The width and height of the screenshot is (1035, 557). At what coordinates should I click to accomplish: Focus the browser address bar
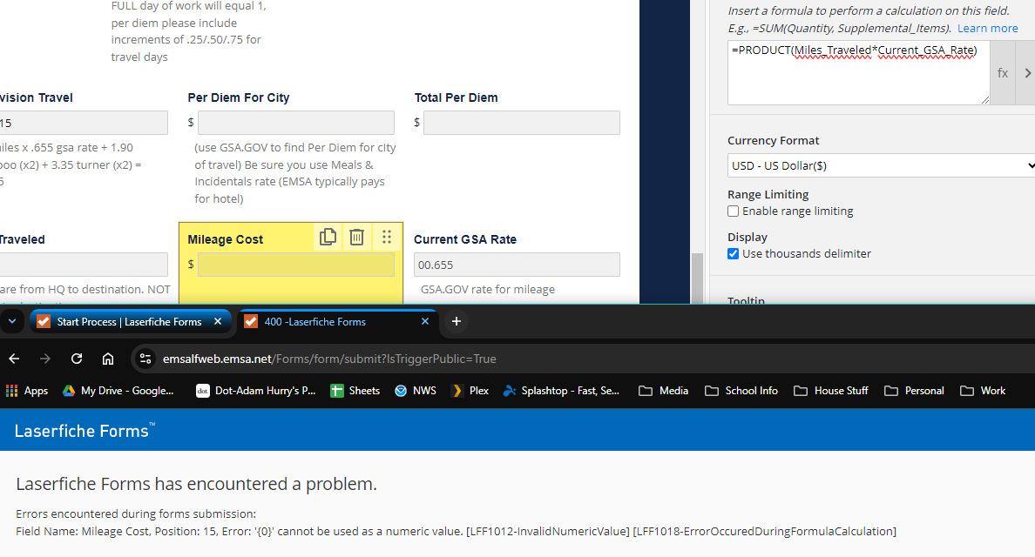click(581, 359)
